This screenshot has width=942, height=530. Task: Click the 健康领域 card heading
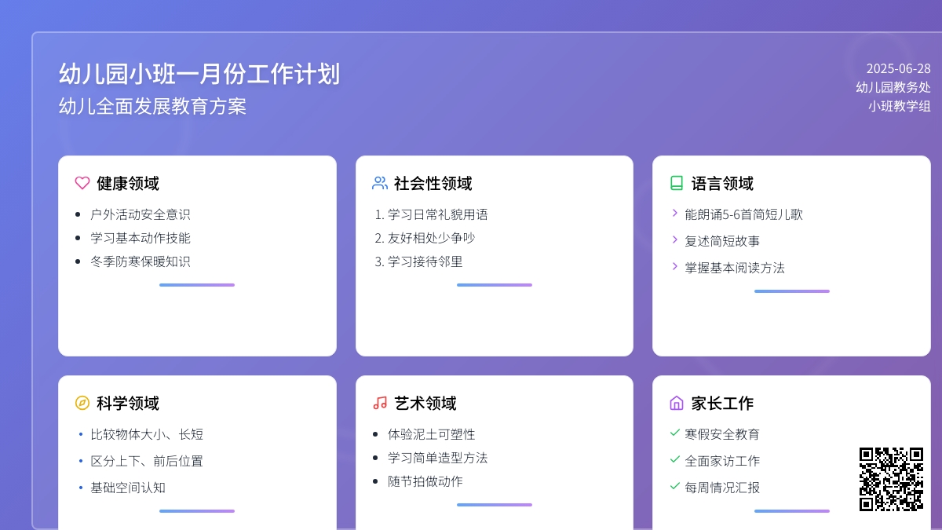tap(128, 184)
